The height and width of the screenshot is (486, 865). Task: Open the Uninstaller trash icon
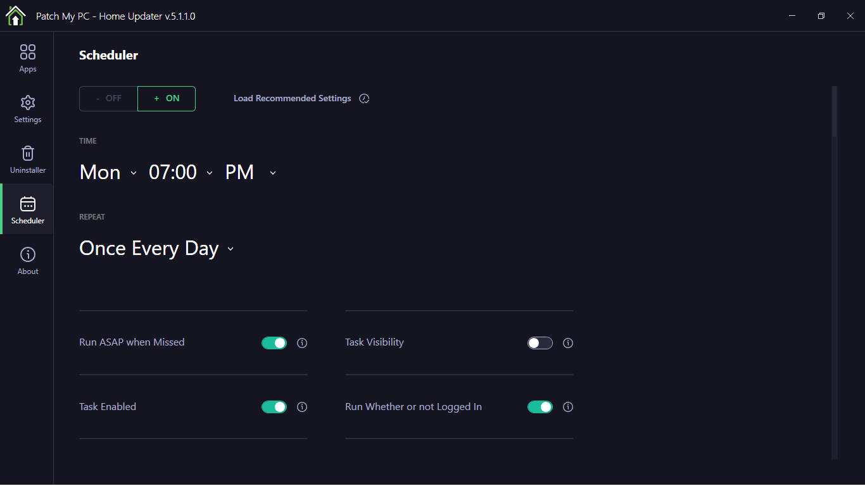click(28, 153)
